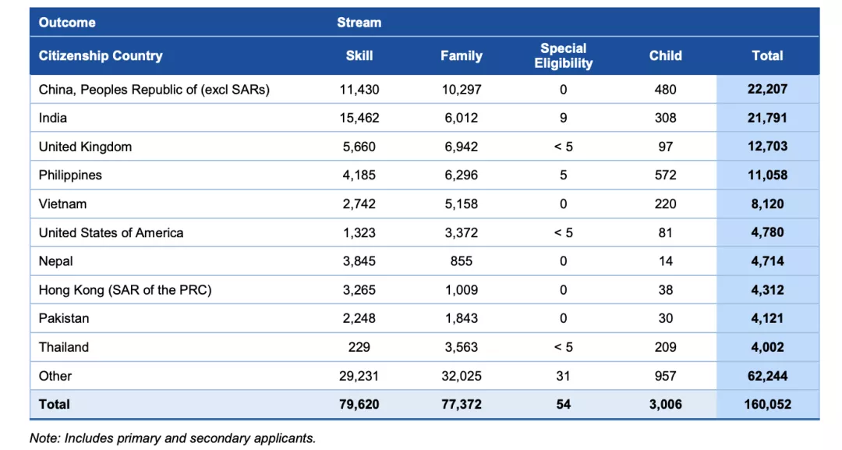The width and height of the screenshot is (842, 450).
Task: Click the Stream header label
Action: [359, 23]
